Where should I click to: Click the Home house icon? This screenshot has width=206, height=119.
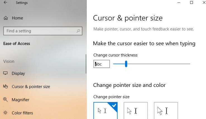[x=6, y=18]
